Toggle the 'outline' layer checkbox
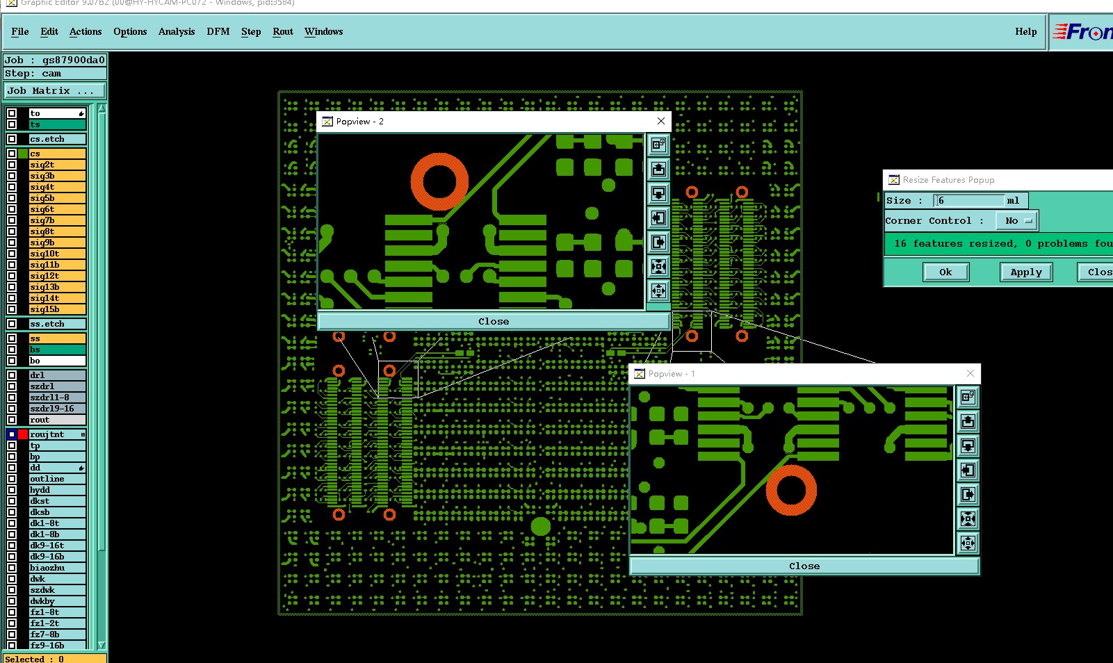Image resolution: width=1113 pixels, height=663 pixels. click(12, 479)
